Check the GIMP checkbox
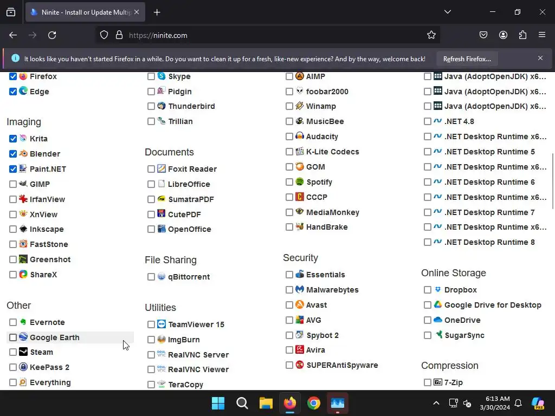 click(13, 184)
